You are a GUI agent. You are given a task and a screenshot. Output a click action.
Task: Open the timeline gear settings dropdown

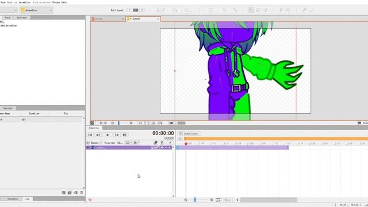136,143
